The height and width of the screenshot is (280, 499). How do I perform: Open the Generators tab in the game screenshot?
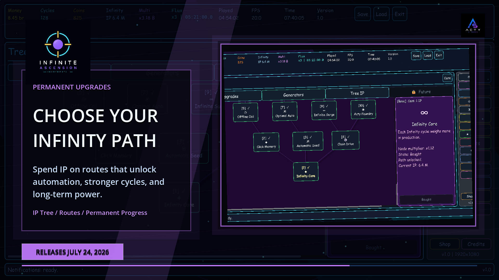coord(293,95)
